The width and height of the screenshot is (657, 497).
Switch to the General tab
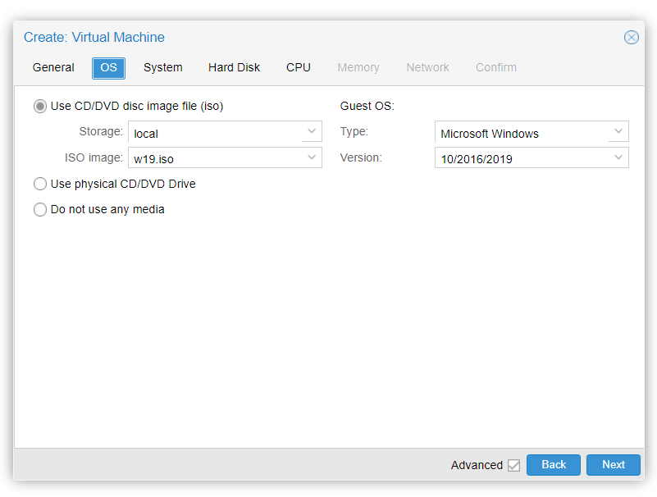tap(53, 67)
